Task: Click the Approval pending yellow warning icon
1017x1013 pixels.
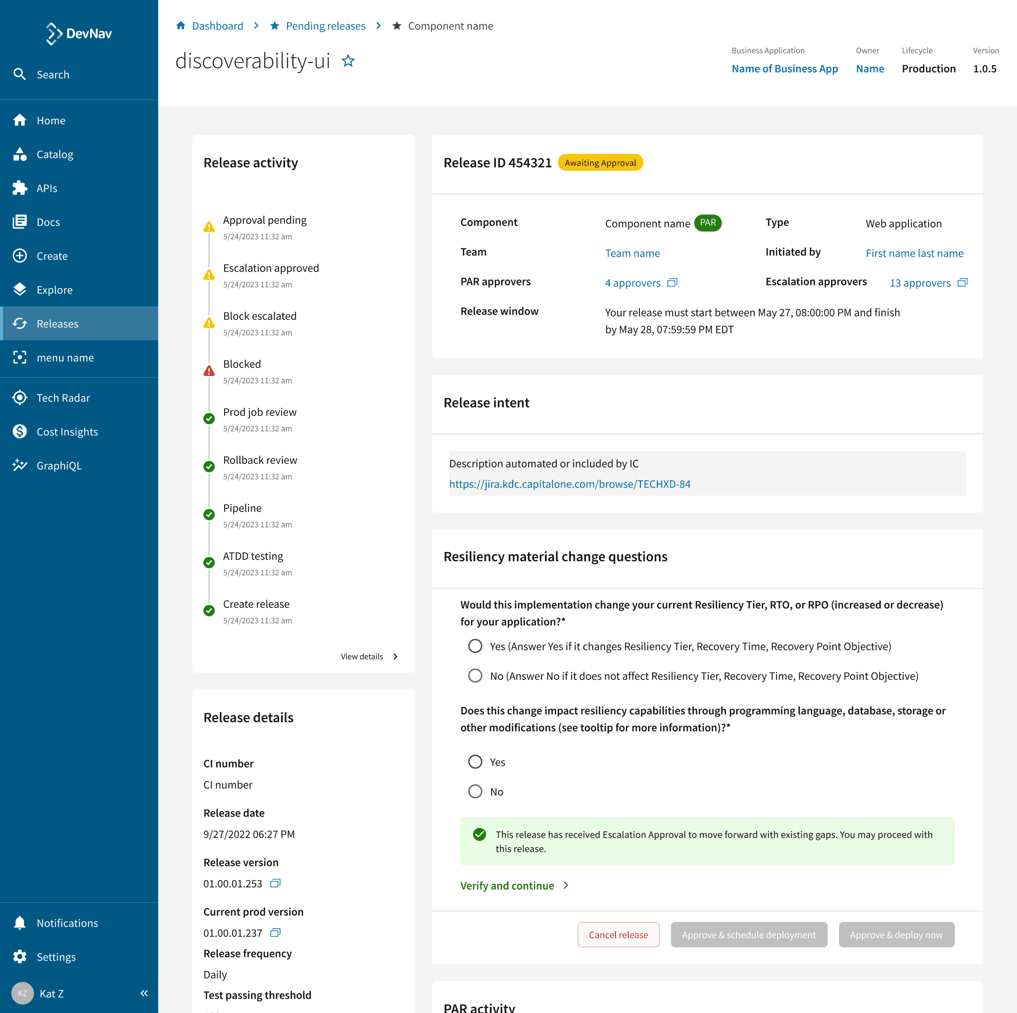Action: coord(209,227)
